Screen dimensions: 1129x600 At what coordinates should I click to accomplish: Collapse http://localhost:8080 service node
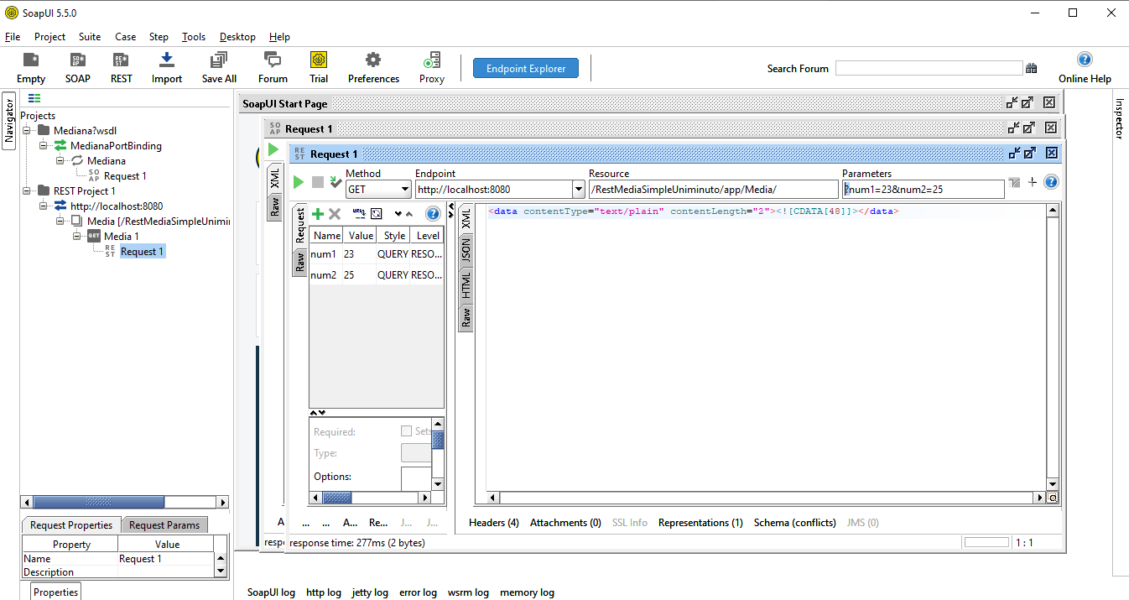tap(44, 206)
